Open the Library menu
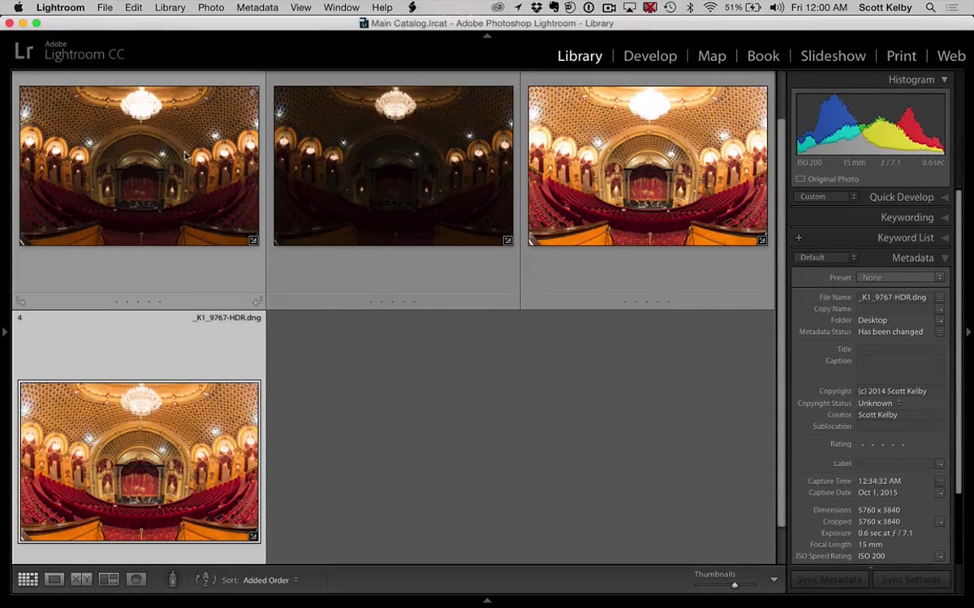The height and width of the screenshot is (608, 974). (170, 7)
